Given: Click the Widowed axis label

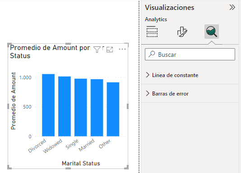Looking at the screenshot, I should pos(52,146).
